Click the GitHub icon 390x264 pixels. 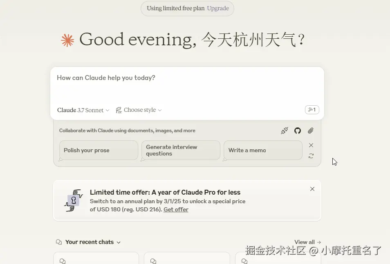tap(298, 131)
